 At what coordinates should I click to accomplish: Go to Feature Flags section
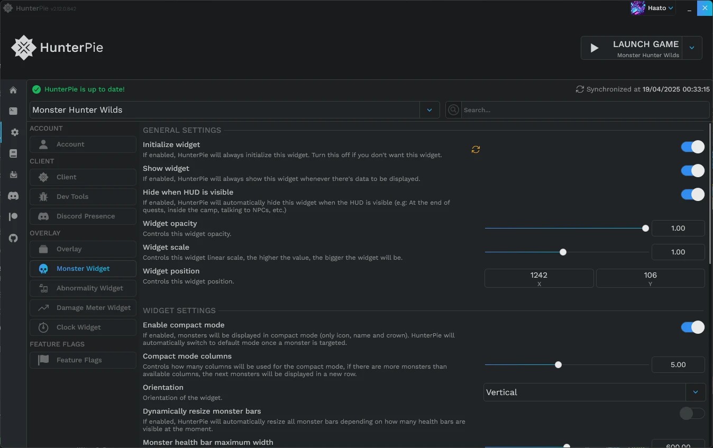[x=83, y=360]
